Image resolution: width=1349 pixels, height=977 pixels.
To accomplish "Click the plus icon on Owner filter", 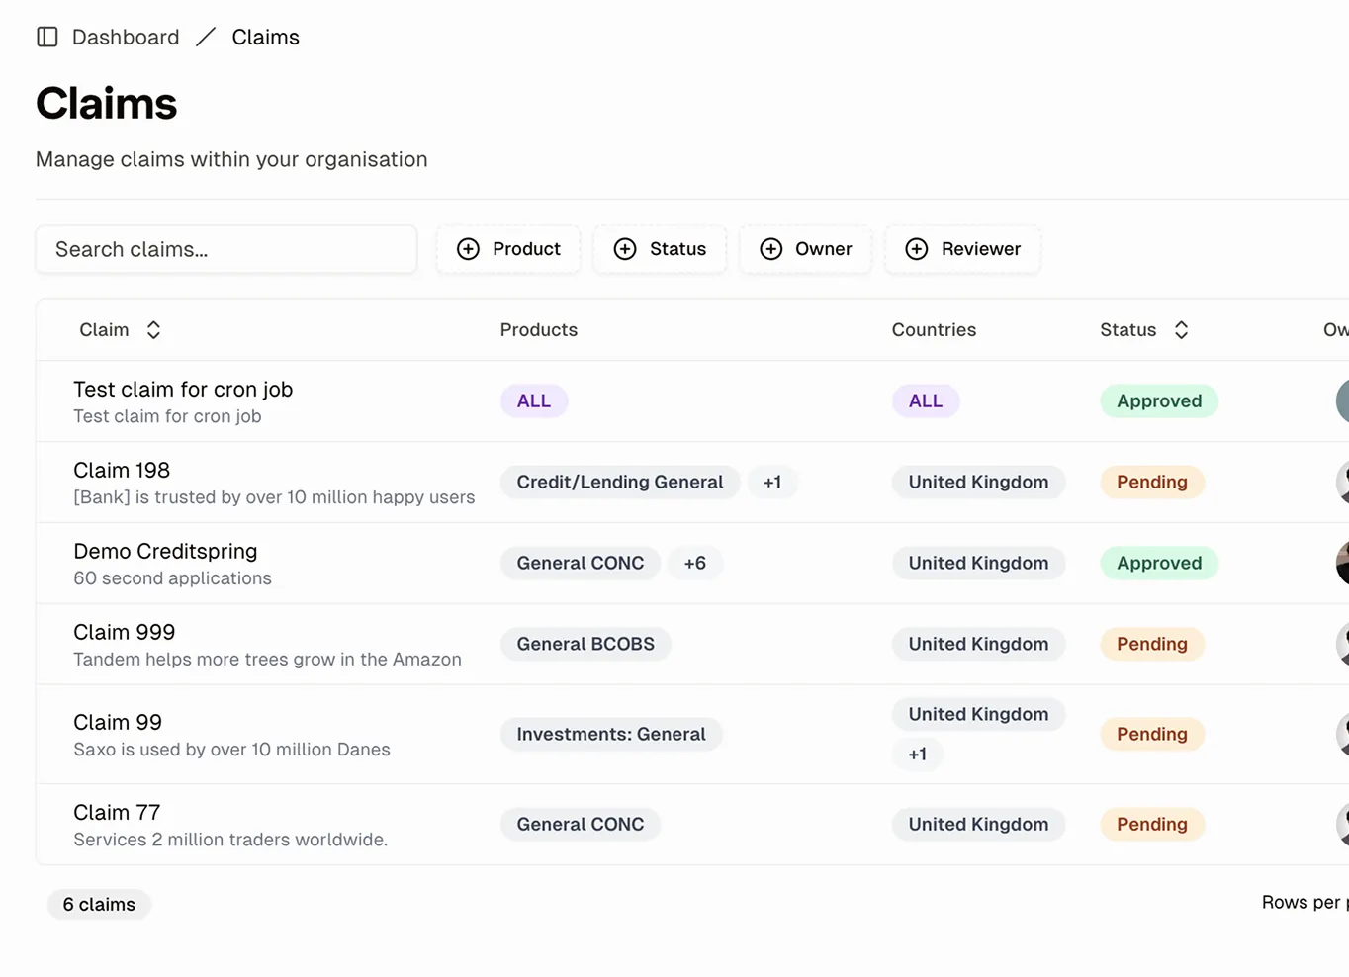I will tap(771, 249).
